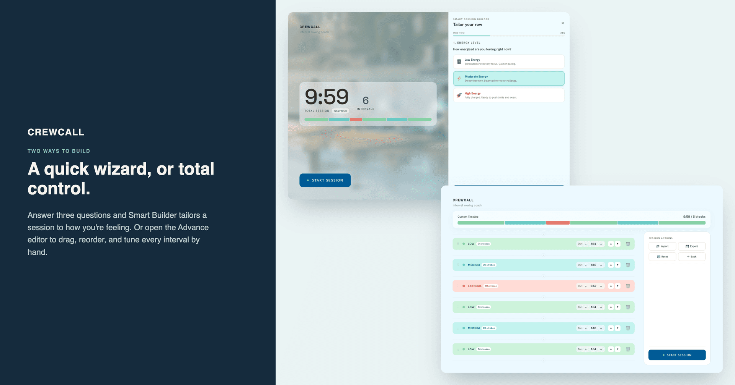Image resolution: width=735 pixels, height=385 pixels.
Task: Click the EXTREME block's 0:57 duration value
Action: pos(593,286)
